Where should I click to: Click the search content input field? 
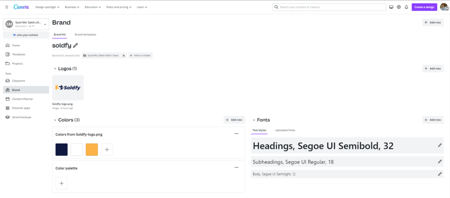(x=329, y=7)
